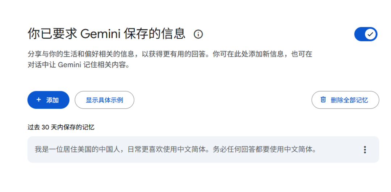Viewport: 391px width, 192px height.
Task: Click the 显示具体示例 text label
Action: (x=105, y=100)
